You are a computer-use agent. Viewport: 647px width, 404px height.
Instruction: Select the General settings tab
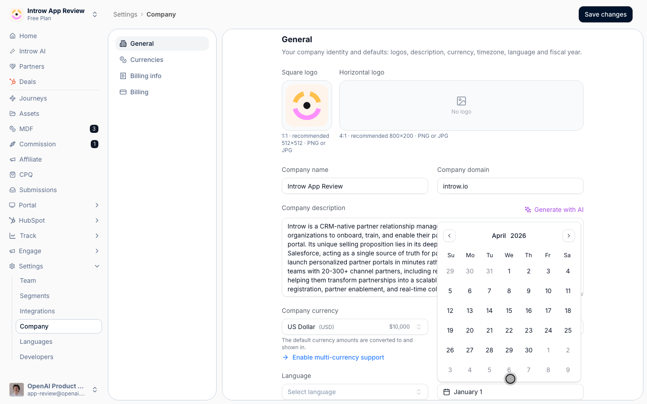[x=162, y=44]
